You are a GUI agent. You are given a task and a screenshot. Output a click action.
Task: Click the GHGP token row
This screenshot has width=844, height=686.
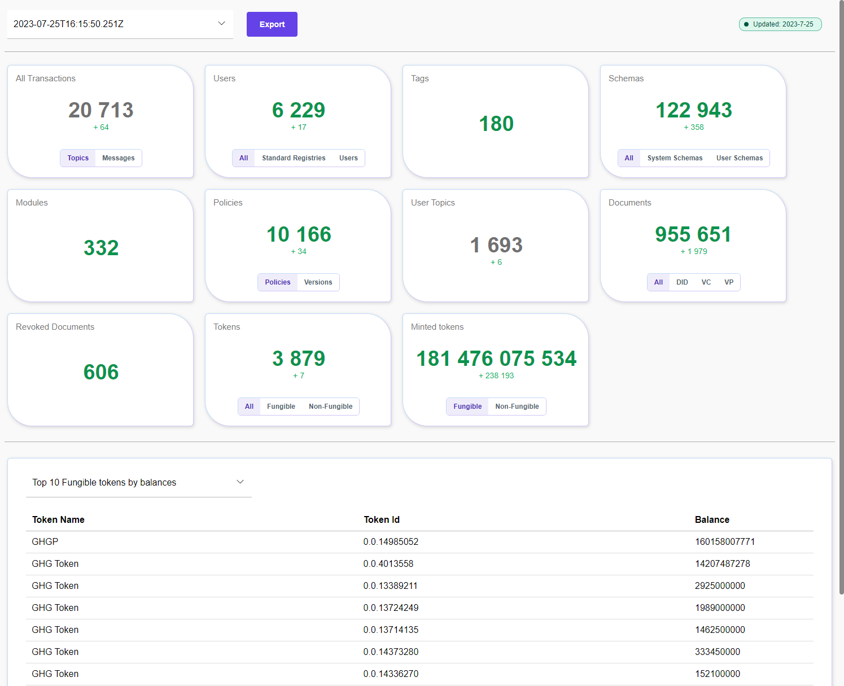point(45,542)
